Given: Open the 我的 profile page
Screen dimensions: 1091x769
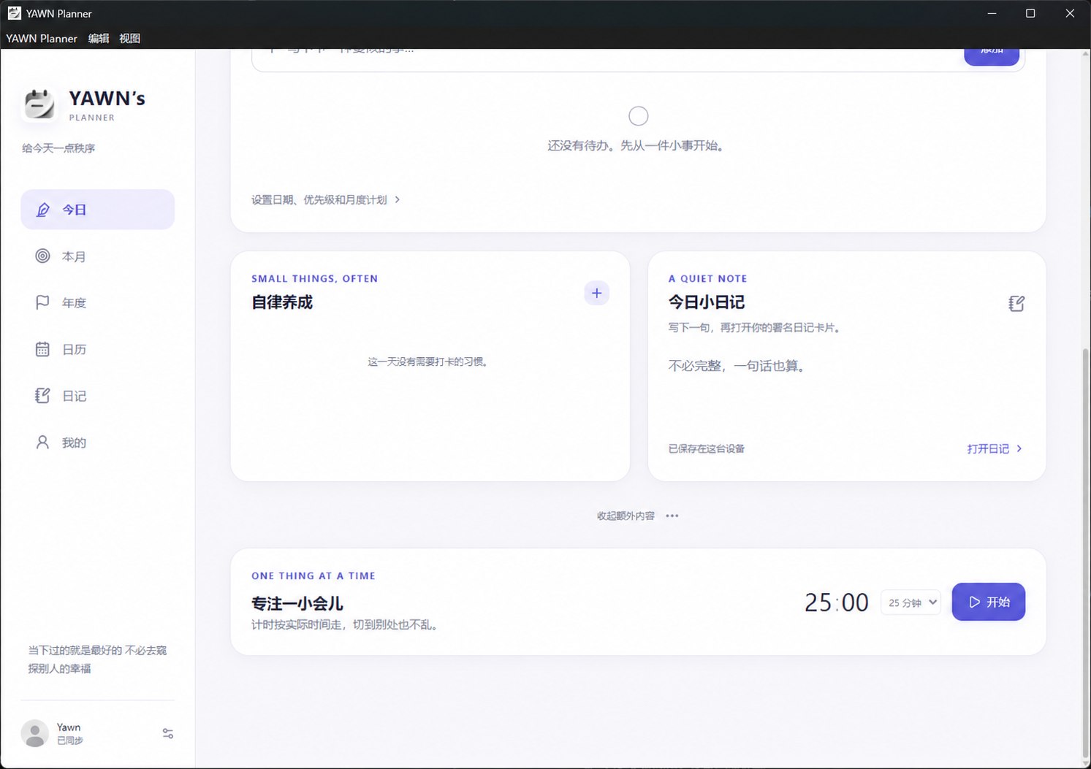Looking at the screenshot, I should pos(98,443).
